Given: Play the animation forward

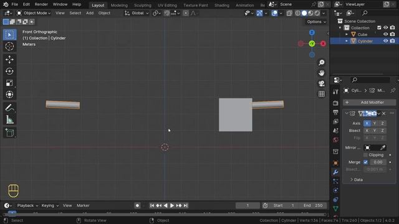Looking at the screenshot, I should tap(172, 205).
